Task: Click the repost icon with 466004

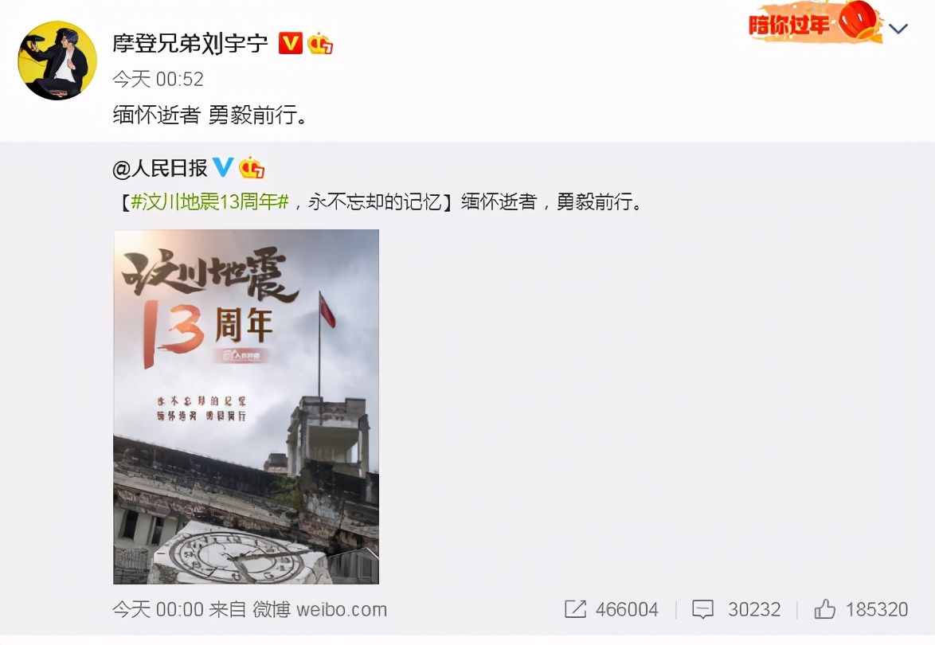Action: click(575, 608)
